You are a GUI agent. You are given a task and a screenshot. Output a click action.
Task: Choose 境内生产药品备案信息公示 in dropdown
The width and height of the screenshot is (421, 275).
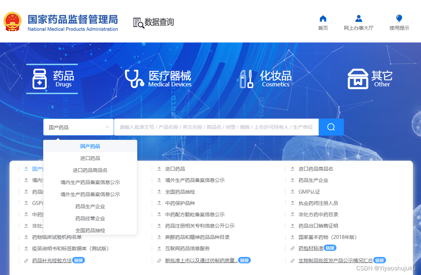tap(90, 182)
